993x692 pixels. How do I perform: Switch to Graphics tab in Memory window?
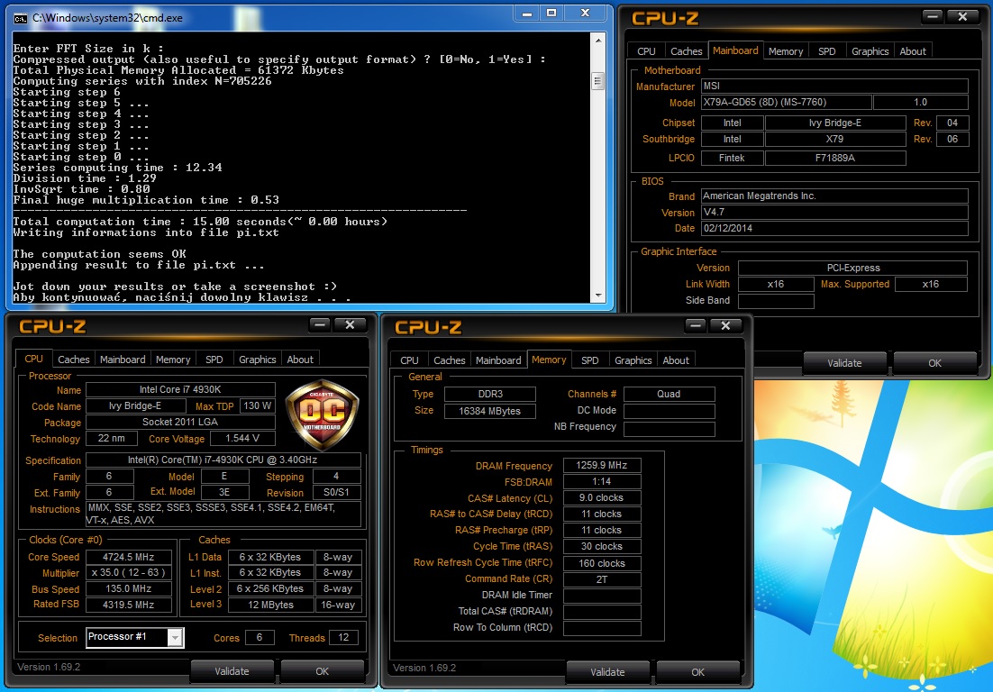pos(633,360)
